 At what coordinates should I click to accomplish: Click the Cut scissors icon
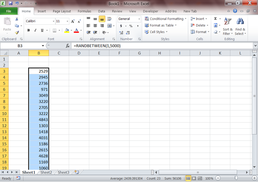click(x=17, y=19)
